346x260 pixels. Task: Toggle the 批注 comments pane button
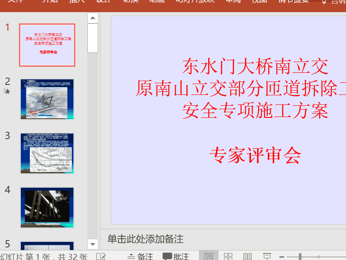[x=176, y=257]
